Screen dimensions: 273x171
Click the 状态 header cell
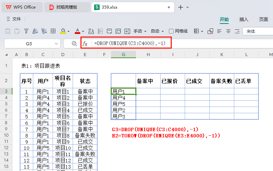[x=85, y=81]
